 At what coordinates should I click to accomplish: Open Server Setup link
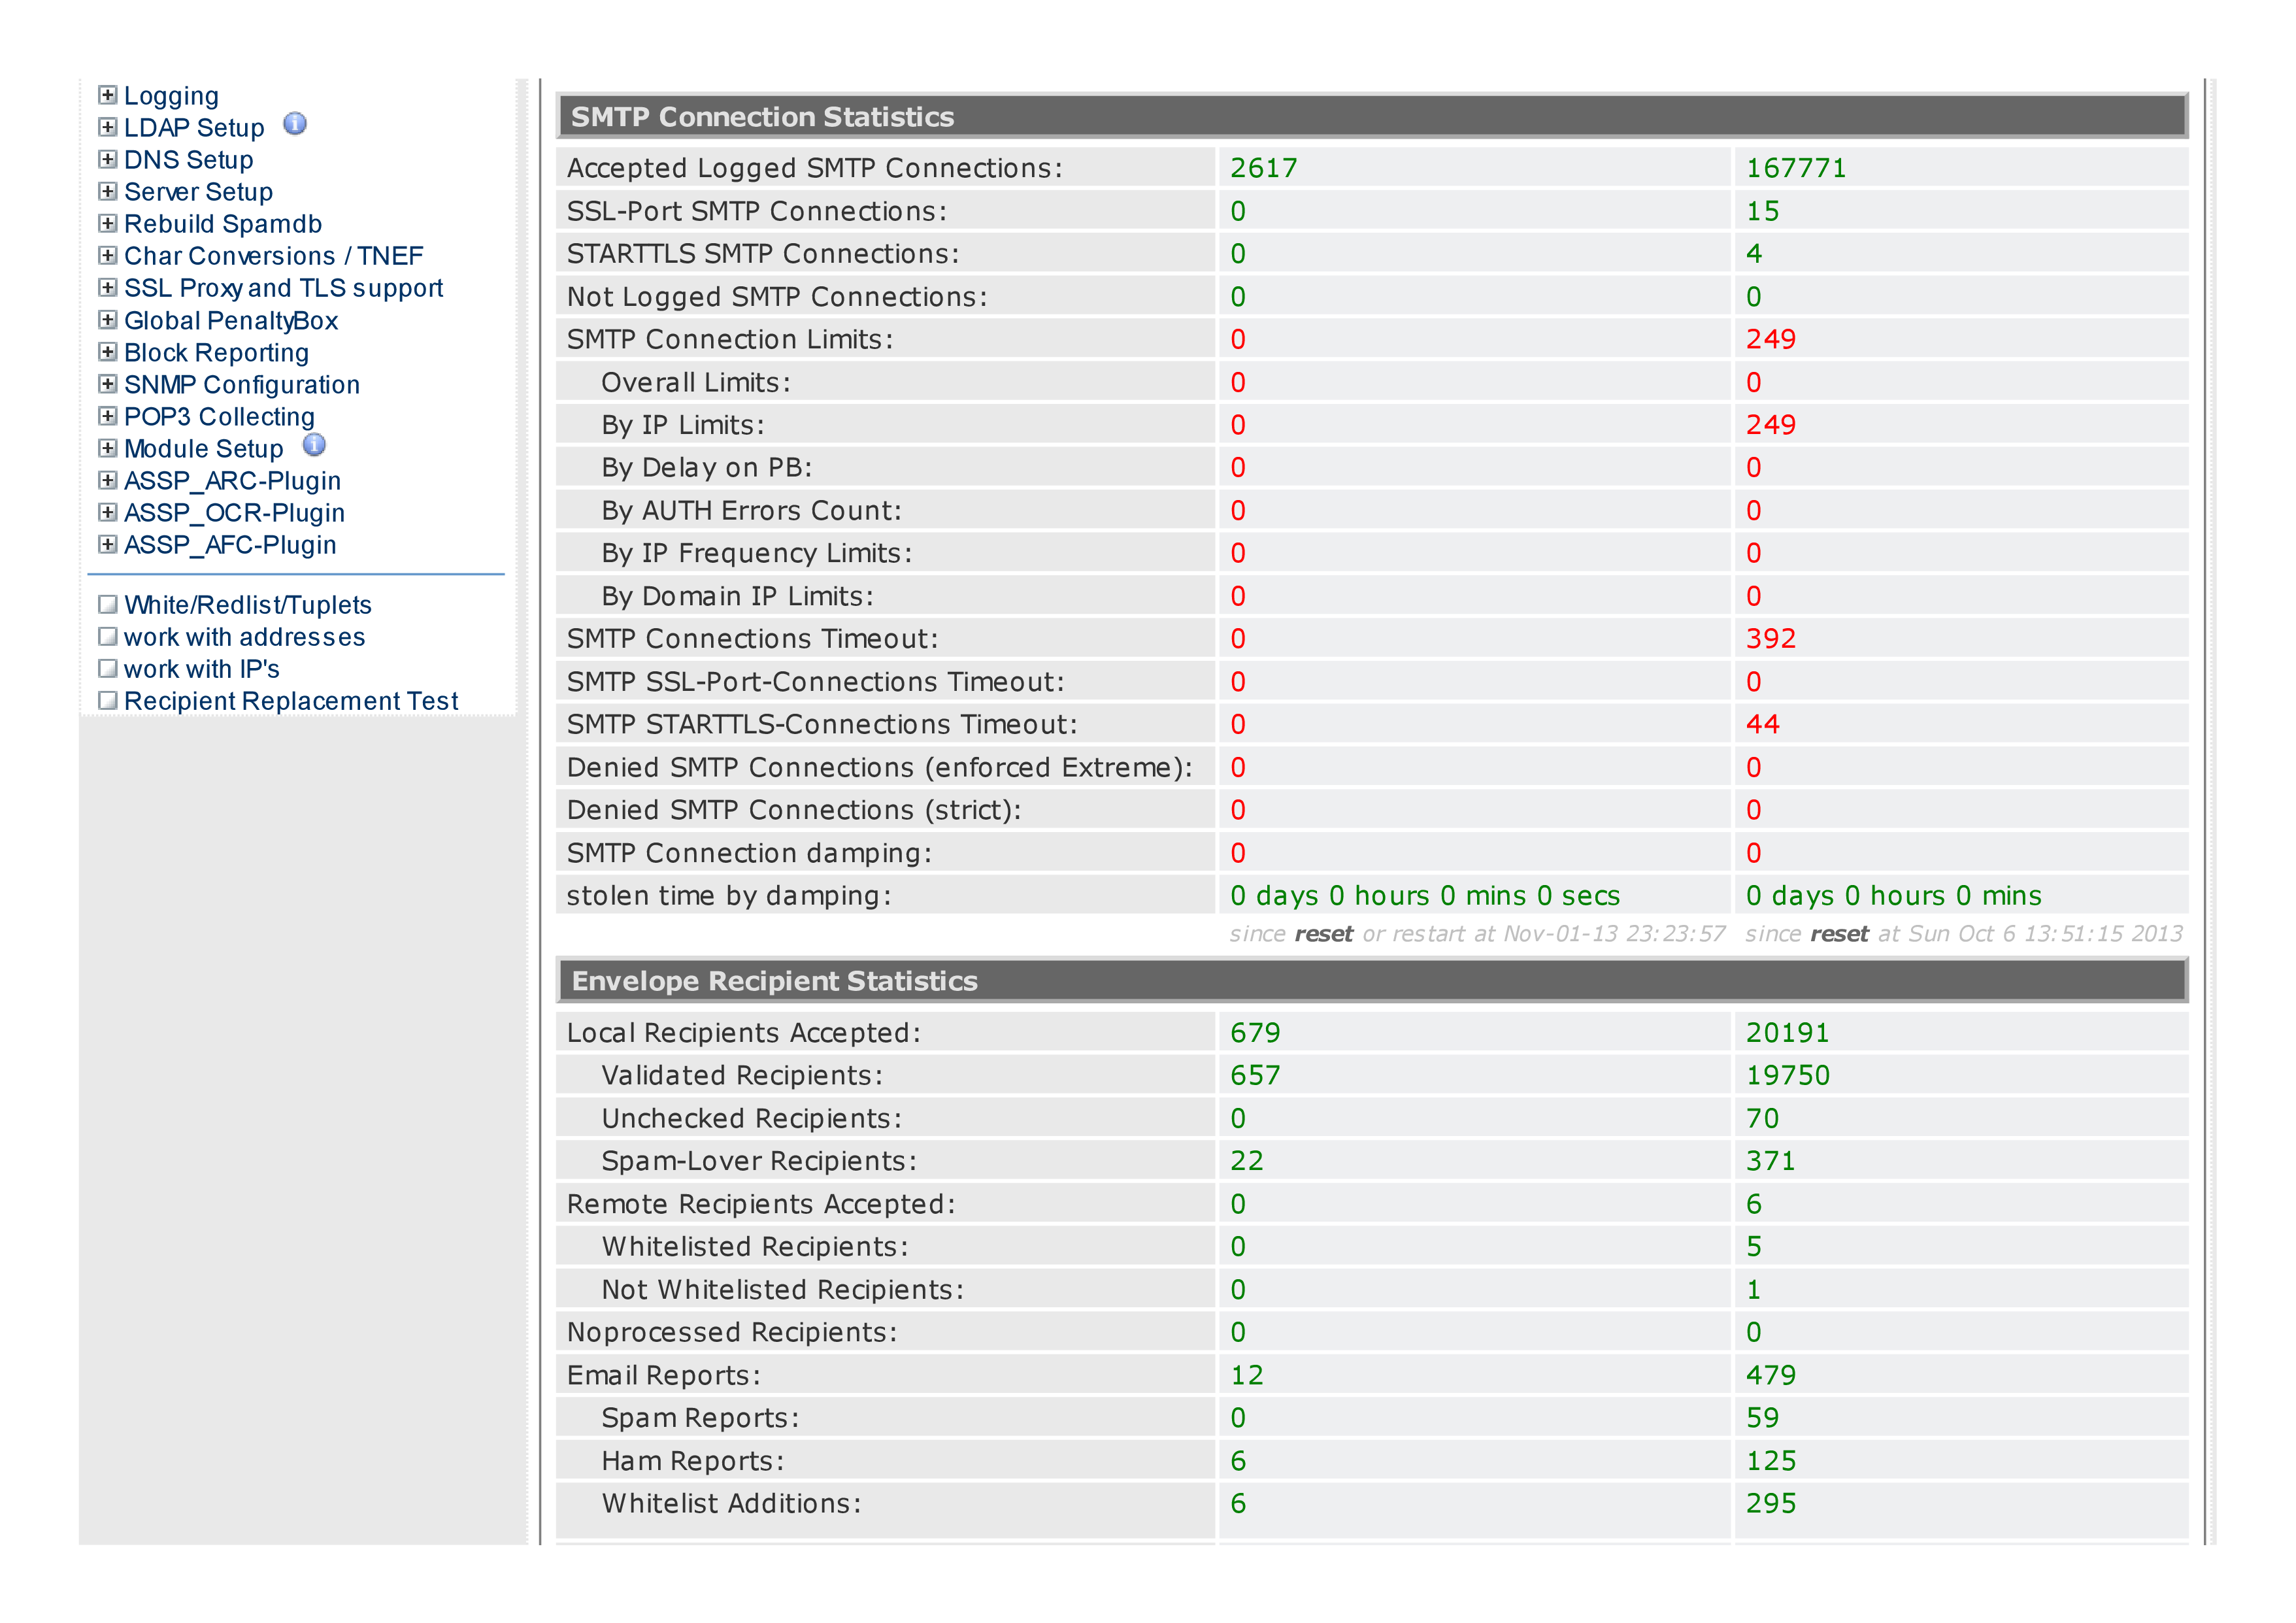[198, 192]
